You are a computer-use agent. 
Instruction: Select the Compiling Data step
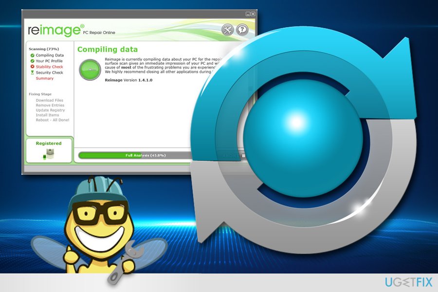click(50, 55)
